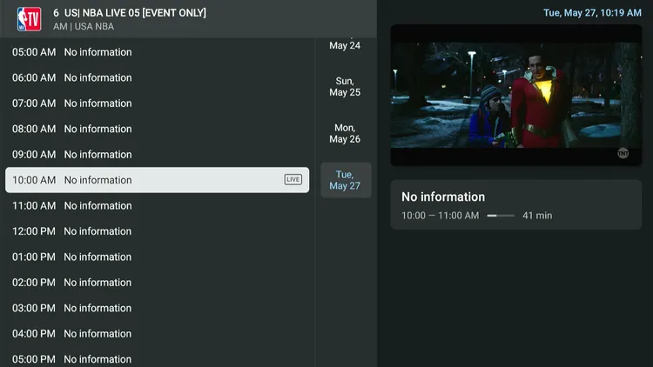Open the highlighted 10:00 AM live program
Viewport: 653px width, 367px height.
click(157, 180)
